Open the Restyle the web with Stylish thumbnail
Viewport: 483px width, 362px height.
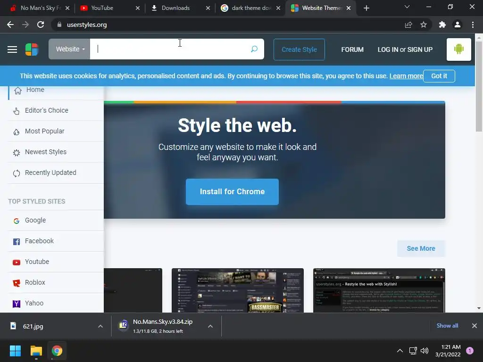[379, 290]
